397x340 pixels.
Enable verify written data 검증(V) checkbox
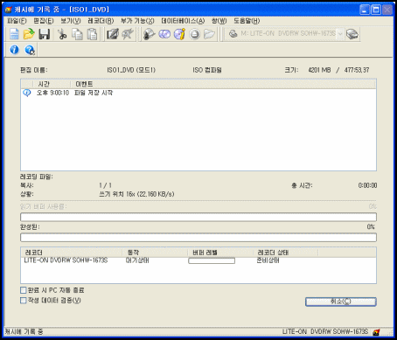pyautogui.click(x=24, y=301)
